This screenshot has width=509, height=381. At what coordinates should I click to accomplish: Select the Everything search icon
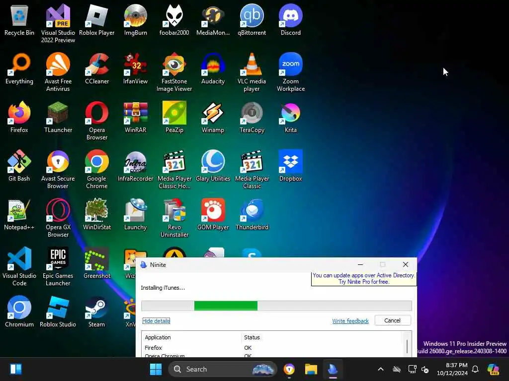(19, 68)
